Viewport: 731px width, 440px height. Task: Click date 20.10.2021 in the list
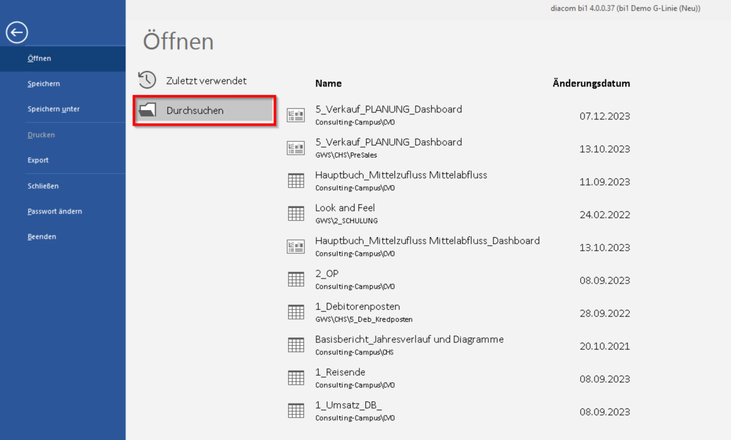click(604, 346)
